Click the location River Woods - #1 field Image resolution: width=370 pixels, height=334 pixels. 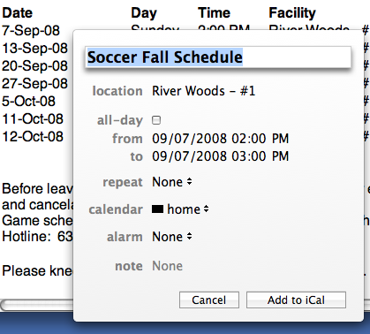tap(203, 91)
